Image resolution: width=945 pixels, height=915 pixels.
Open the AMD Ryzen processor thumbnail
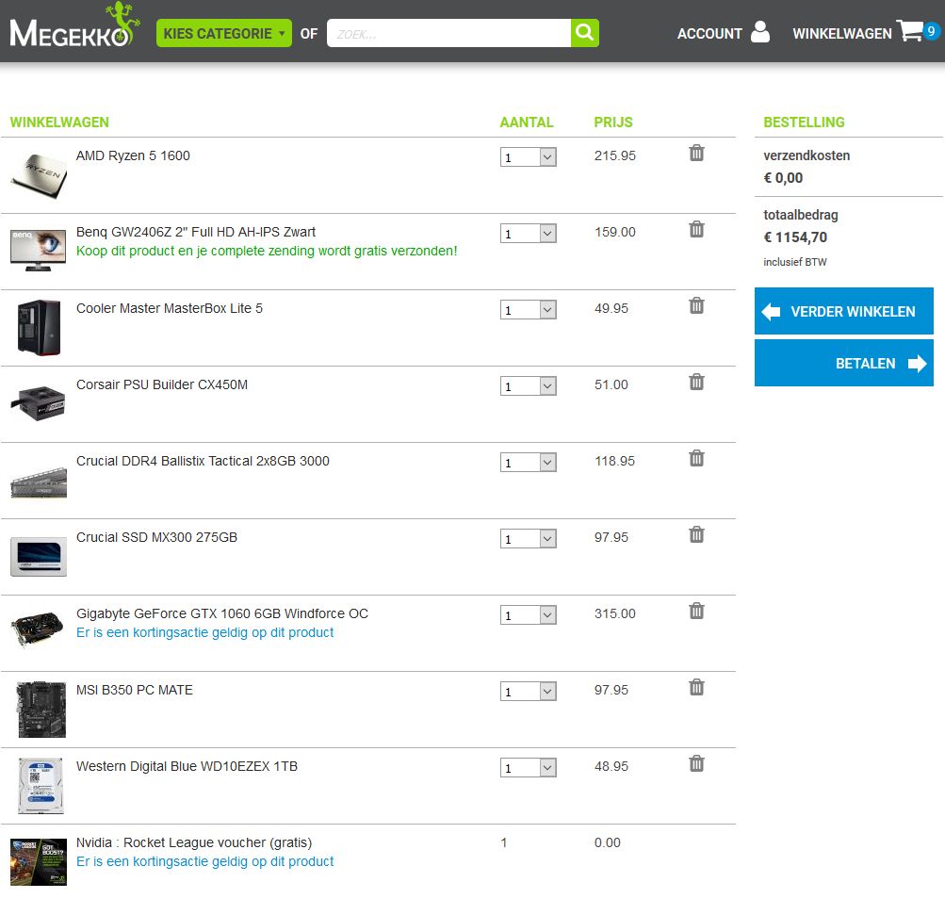pyautogui.click(x=39, y=175)
